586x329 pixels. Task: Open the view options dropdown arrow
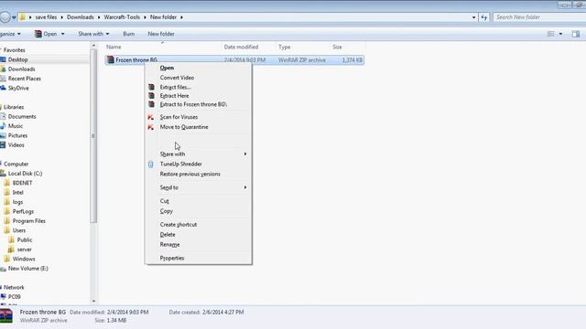pos(560,34)
